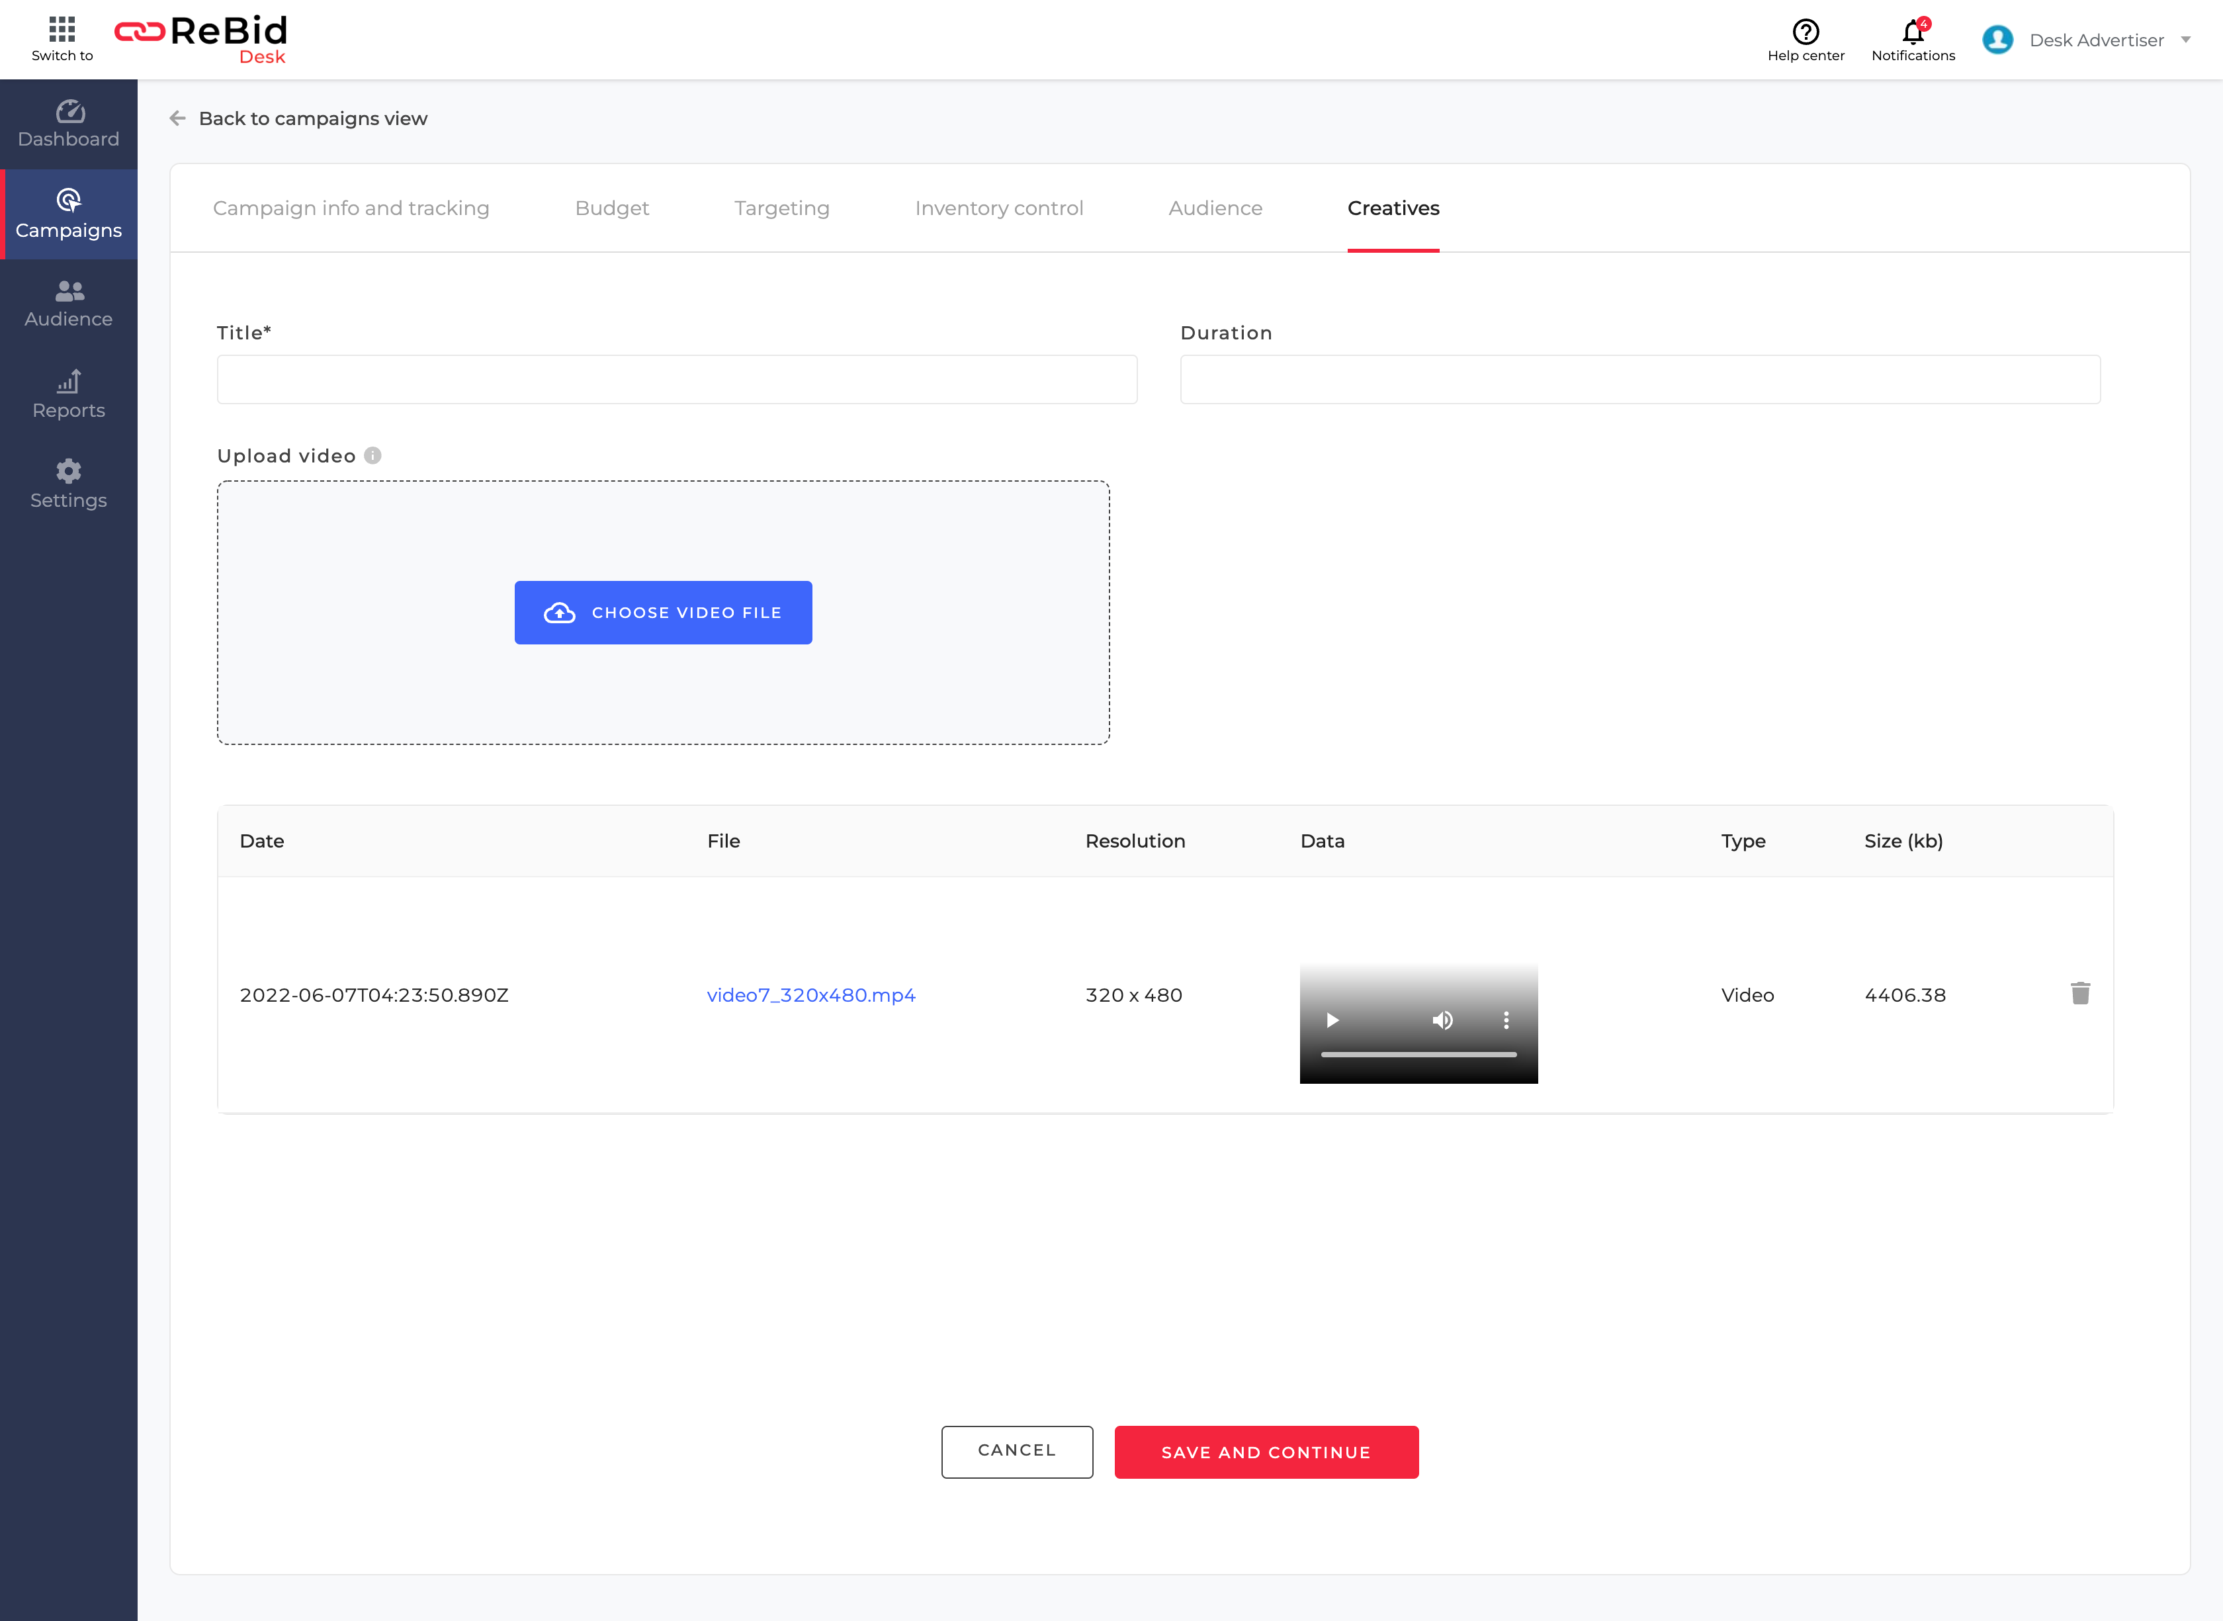Focus the Title input field
Image resolution: width=2223 pixels, height=1621 pixels.
click(677, 380)
